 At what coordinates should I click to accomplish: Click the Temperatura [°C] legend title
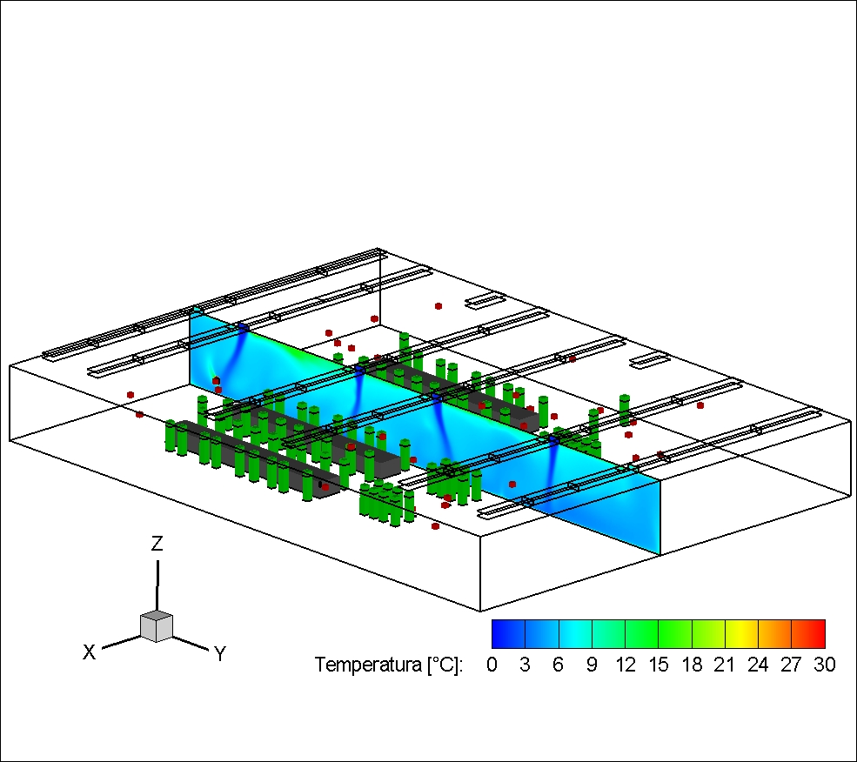[389, 665]
